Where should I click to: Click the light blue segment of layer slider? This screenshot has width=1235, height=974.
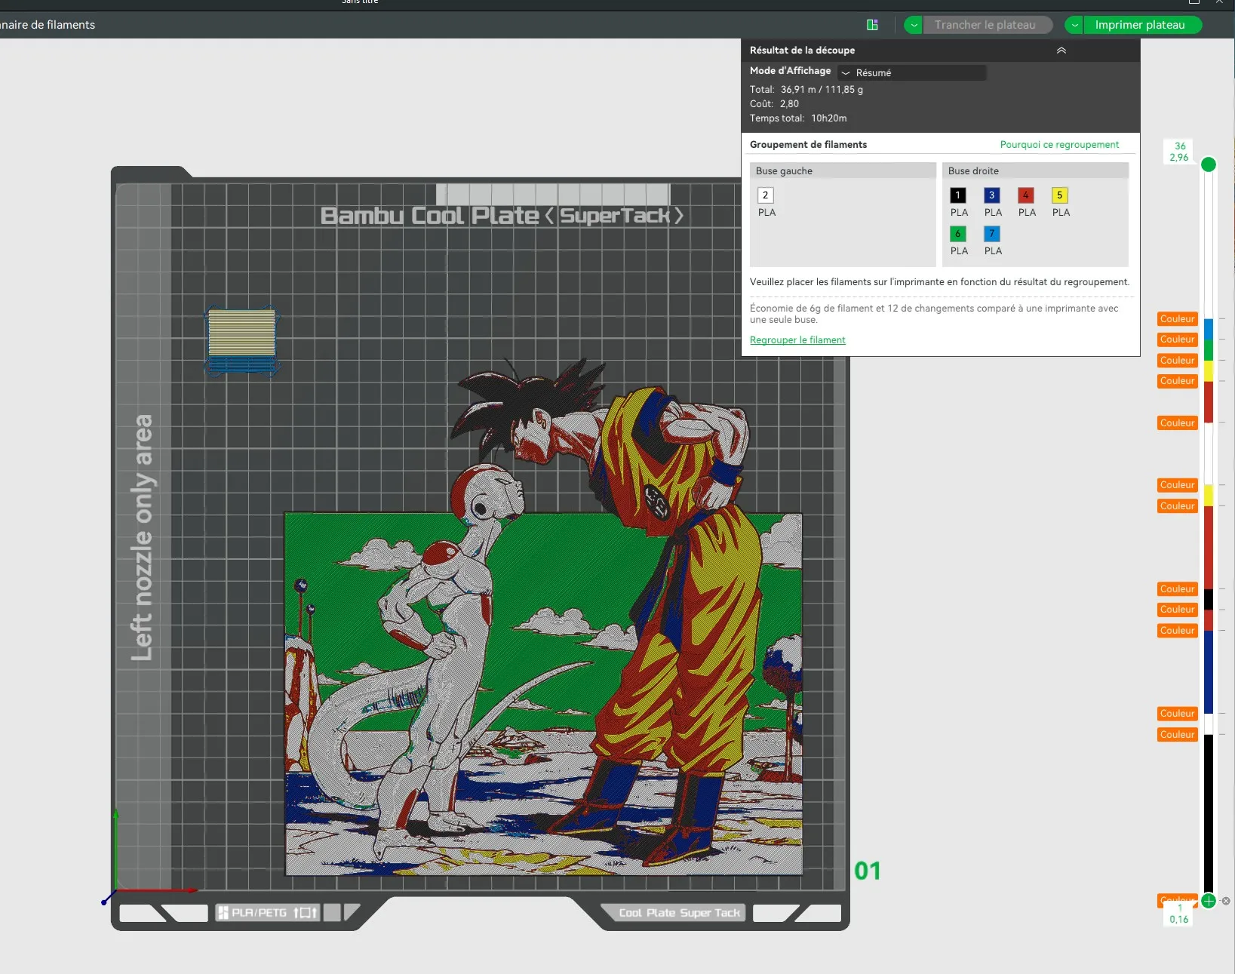pyautogui.click(x=1209, y=330)
